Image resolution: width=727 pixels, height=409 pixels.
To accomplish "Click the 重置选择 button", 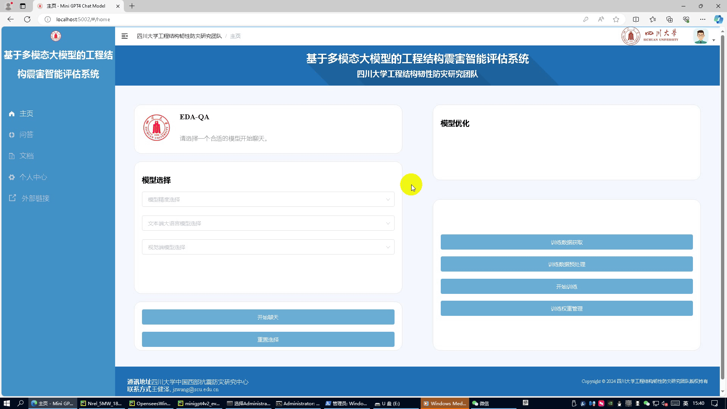I will [x=268, y=340].
